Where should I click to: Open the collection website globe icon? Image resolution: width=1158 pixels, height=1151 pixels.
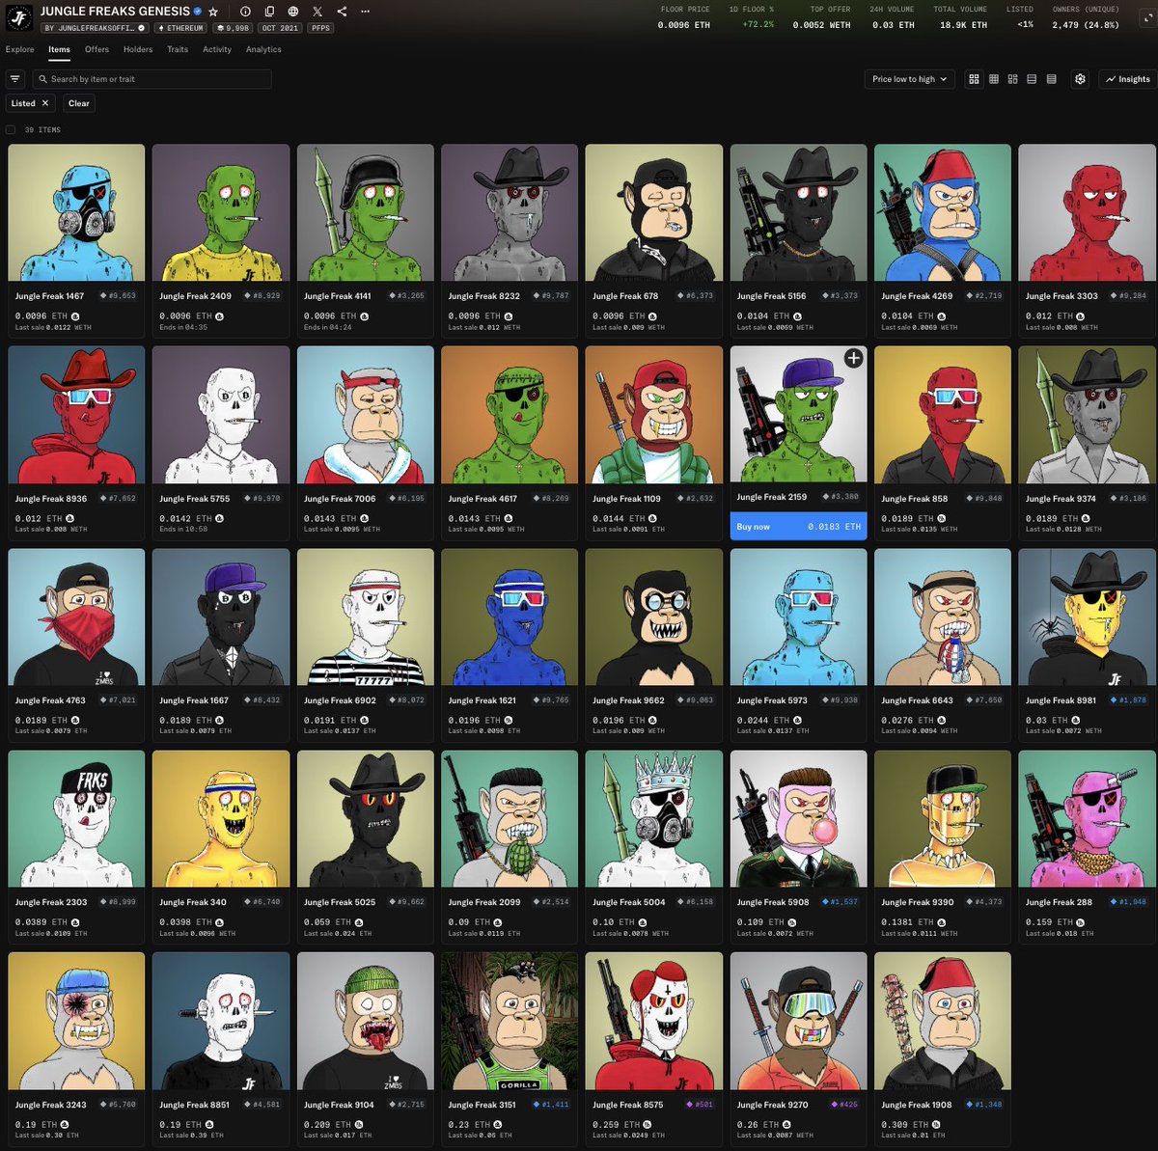click(293, 12)
